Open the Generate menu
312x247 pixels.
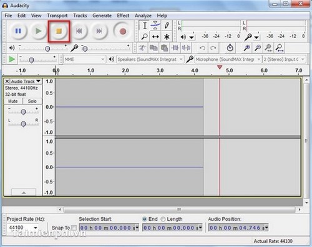pyautogui.click(x=102, y=16)
